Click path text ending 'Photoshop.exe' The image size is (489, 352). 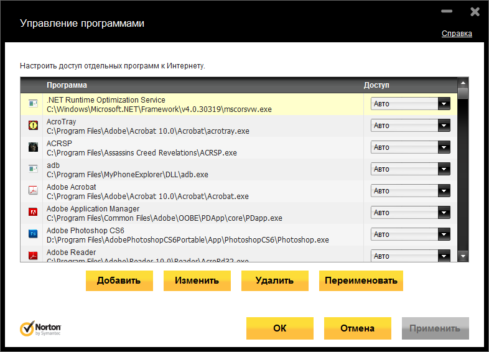[x=188, y=240]
